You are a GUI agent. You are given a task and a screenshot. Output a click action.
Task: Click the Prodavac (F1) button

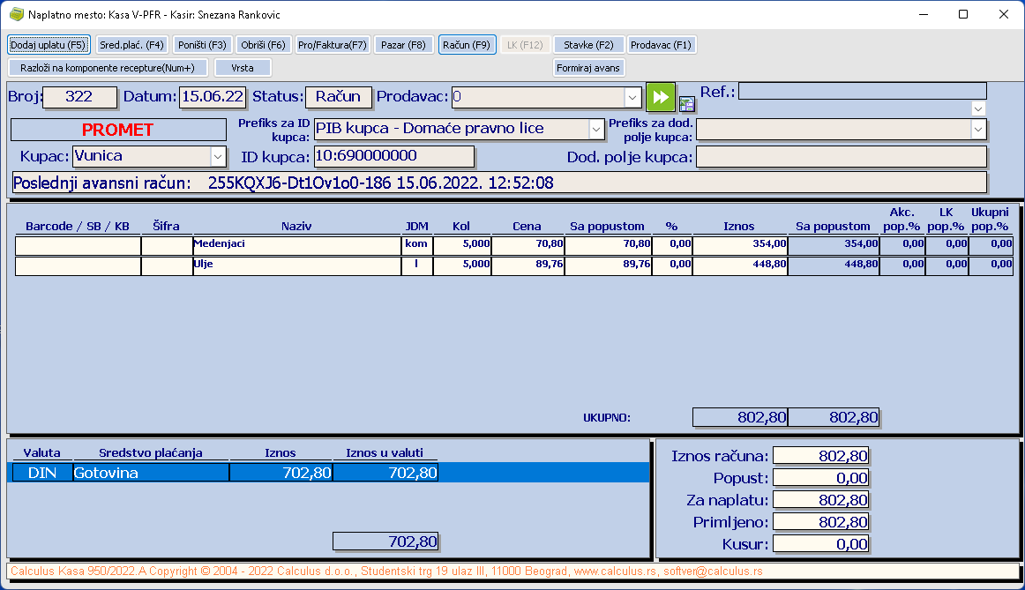661,45
